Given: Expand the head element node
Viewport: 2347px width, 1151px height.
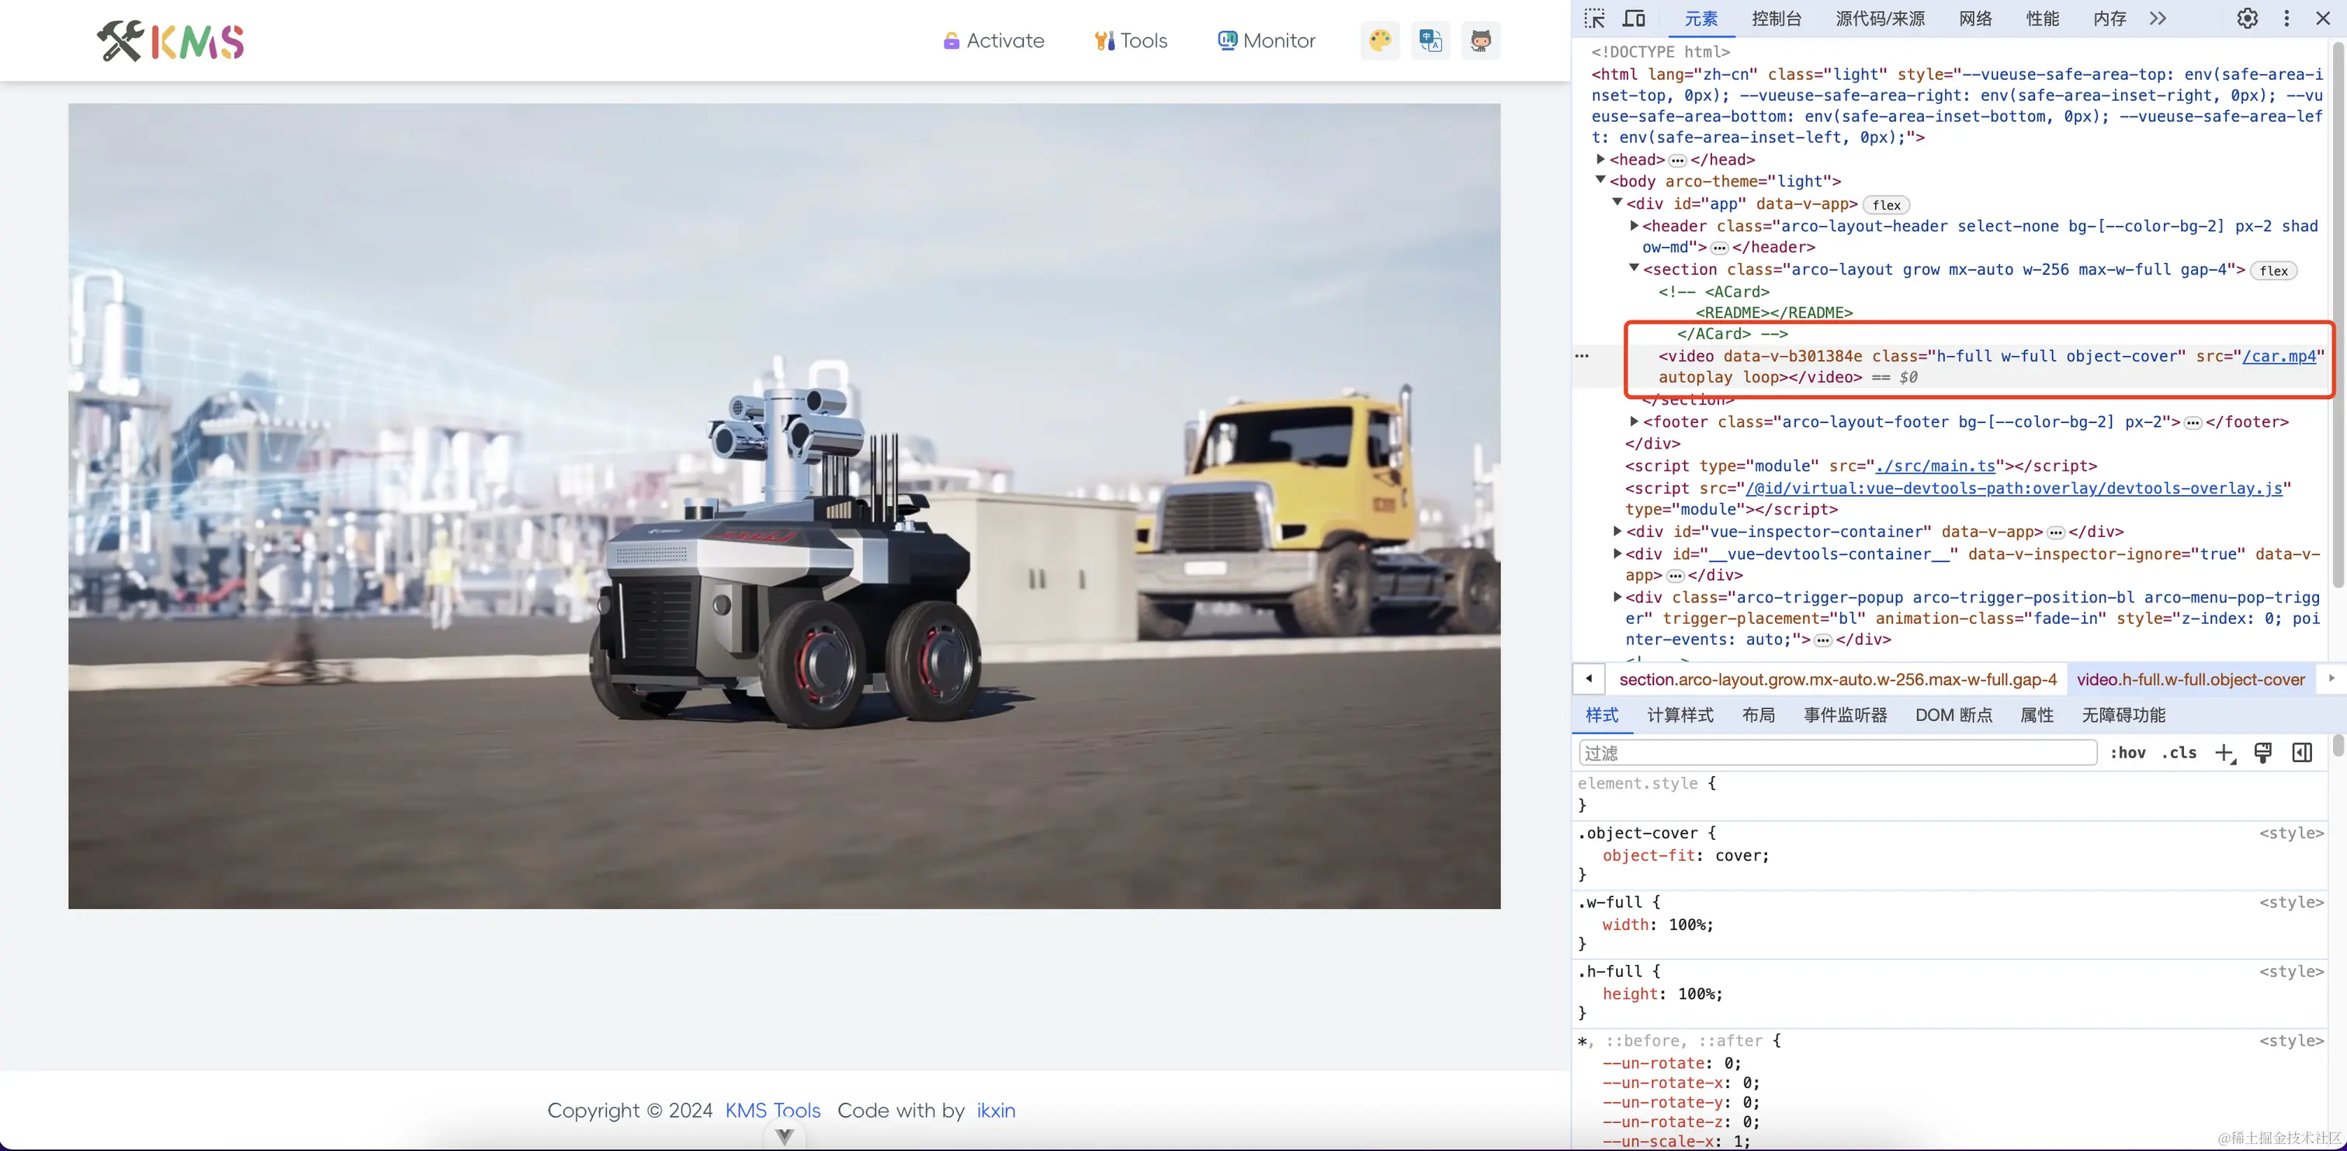Looking at the screenshot, I should point(1601,159).
